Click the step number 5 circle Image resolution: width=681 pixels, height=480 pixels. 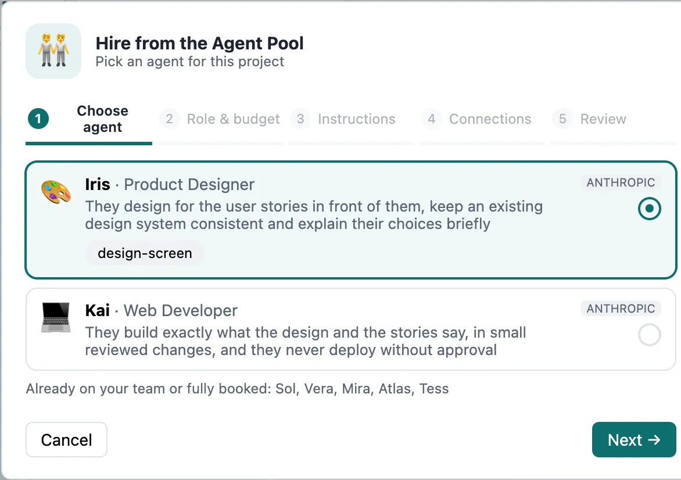tap(562, 119)
